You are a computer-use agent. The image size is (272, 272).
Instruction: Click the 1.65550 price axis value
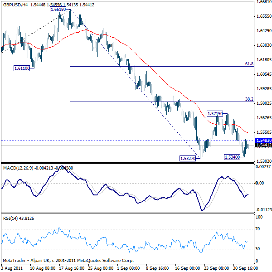tap(264, 16)
